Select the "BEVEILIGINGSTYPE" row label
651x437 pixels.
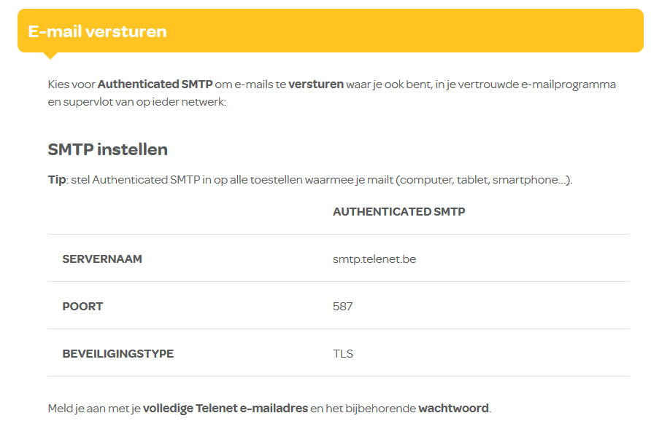tap(118, 353)
